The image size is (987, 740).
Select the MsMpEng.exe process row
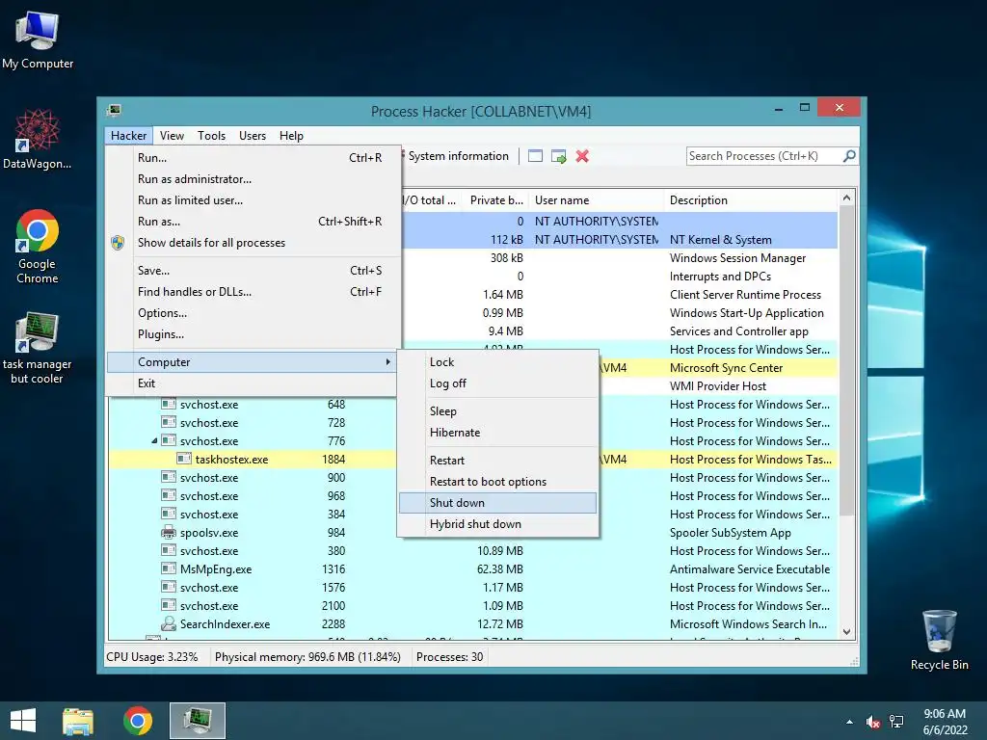473,568
